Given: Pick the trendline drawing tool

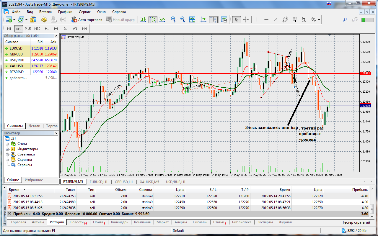Looking at the screenshot, I should pos(276,20).
